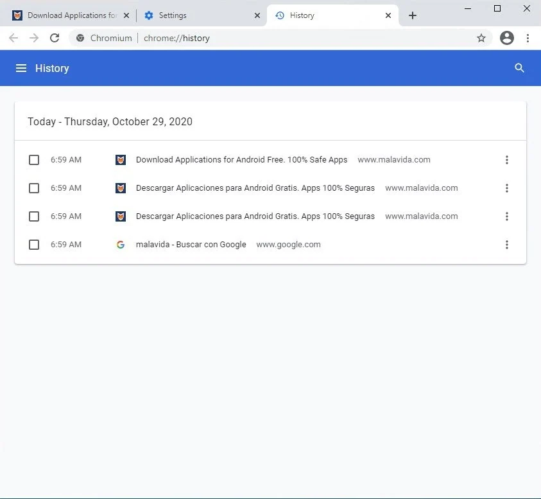Click the History title in blue header
The width and height of the screenshot is (541, 499).
(x=52, y=68)
